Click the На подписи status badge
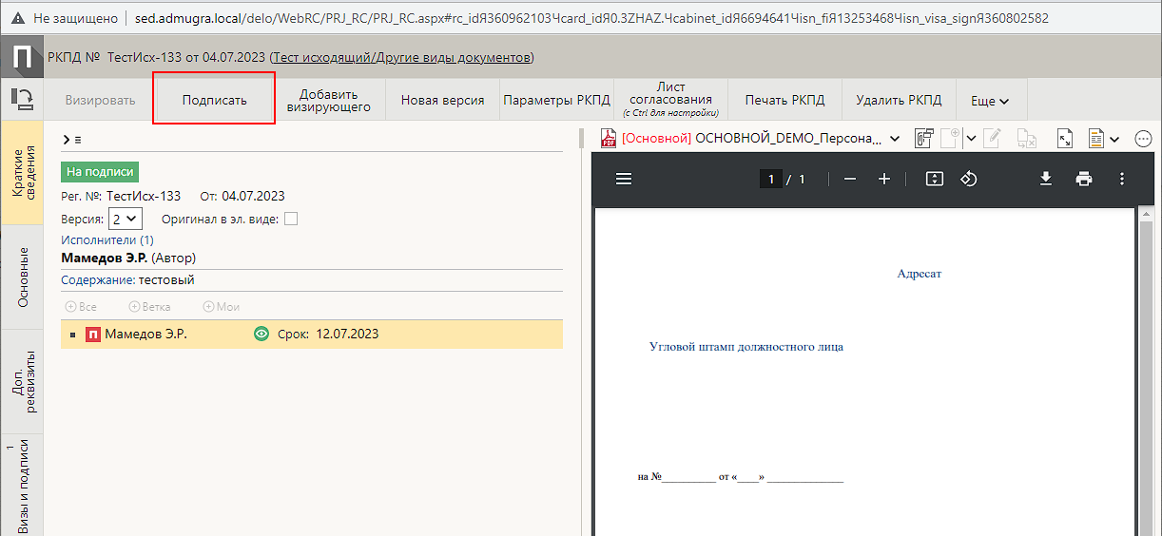 tap(100, 172)
